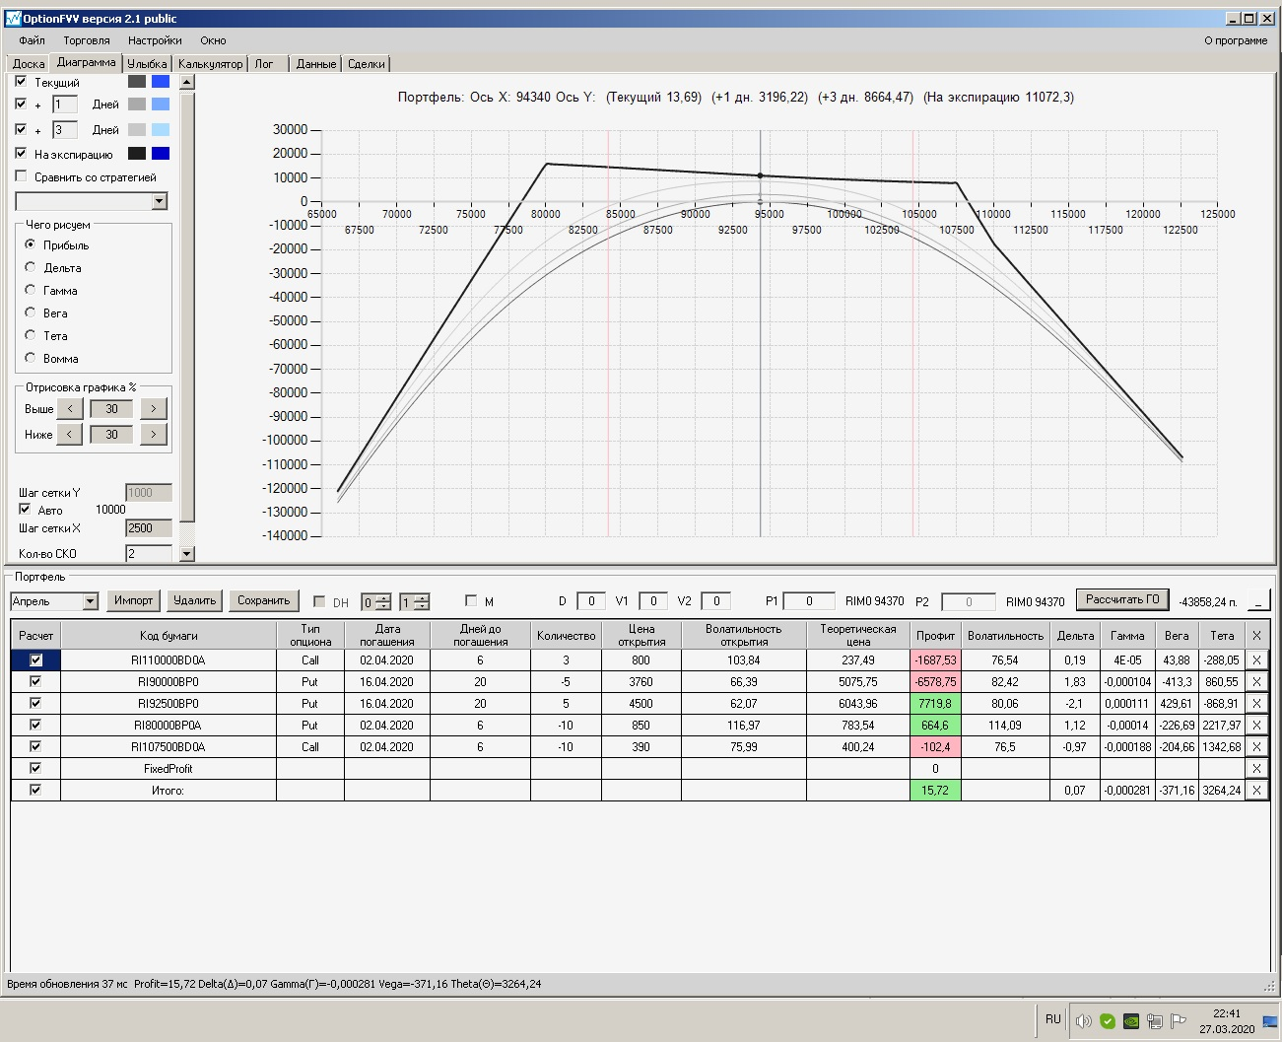Increase the Ниже chart clipping percent

click(x=154, y=434)
